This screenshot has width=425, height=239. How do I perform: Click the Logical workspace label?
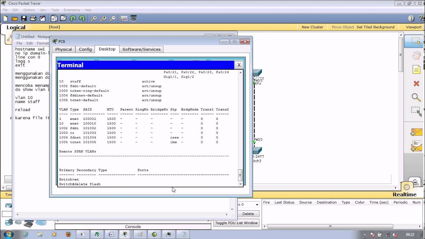click(x=16, y=28)
